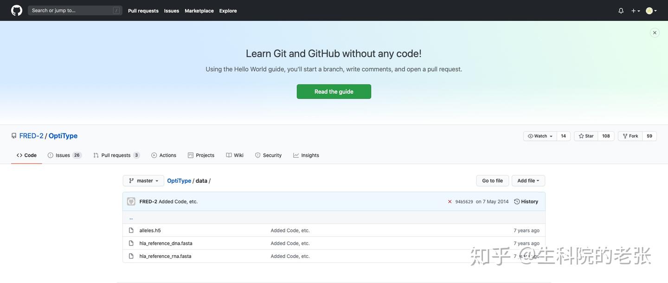Open commit message in the alleles.h5 row
Image resolution: width=668 pixels, height=283 pixels.
tap(290, 231)
